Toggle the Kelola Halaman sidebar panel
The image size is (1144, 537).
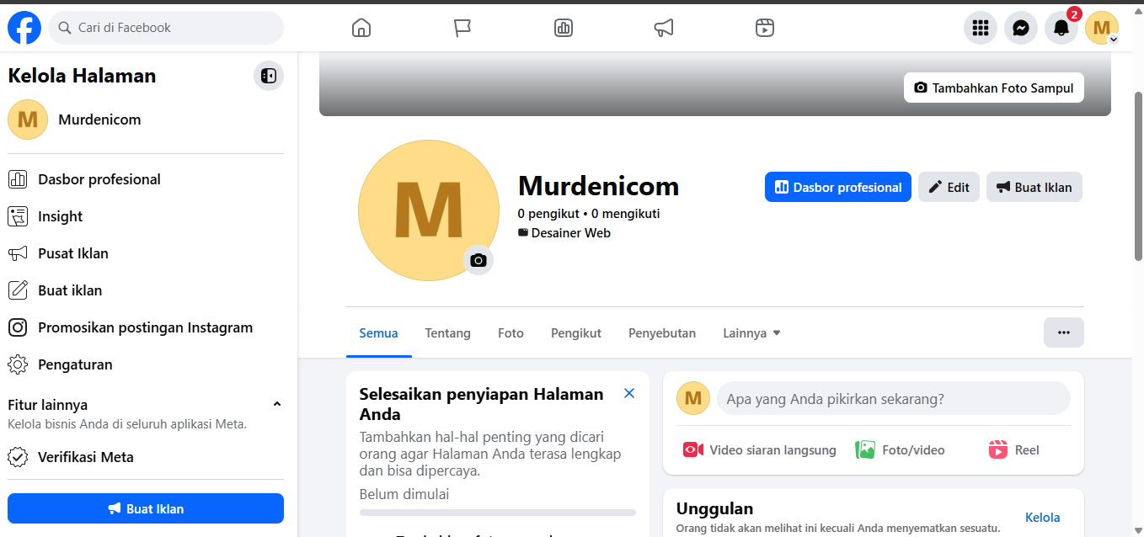pos(268,76)
